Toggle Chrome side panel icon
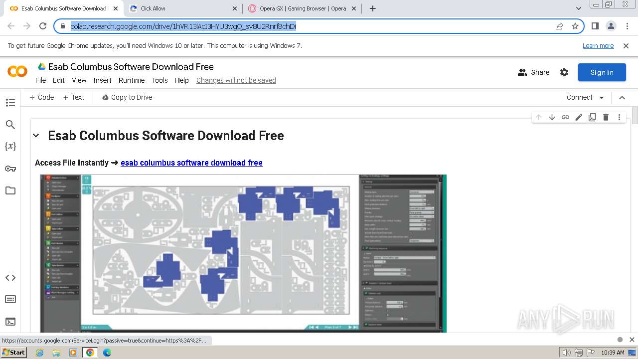This screenshot has width=638, height=359. (x=595, y=26)
